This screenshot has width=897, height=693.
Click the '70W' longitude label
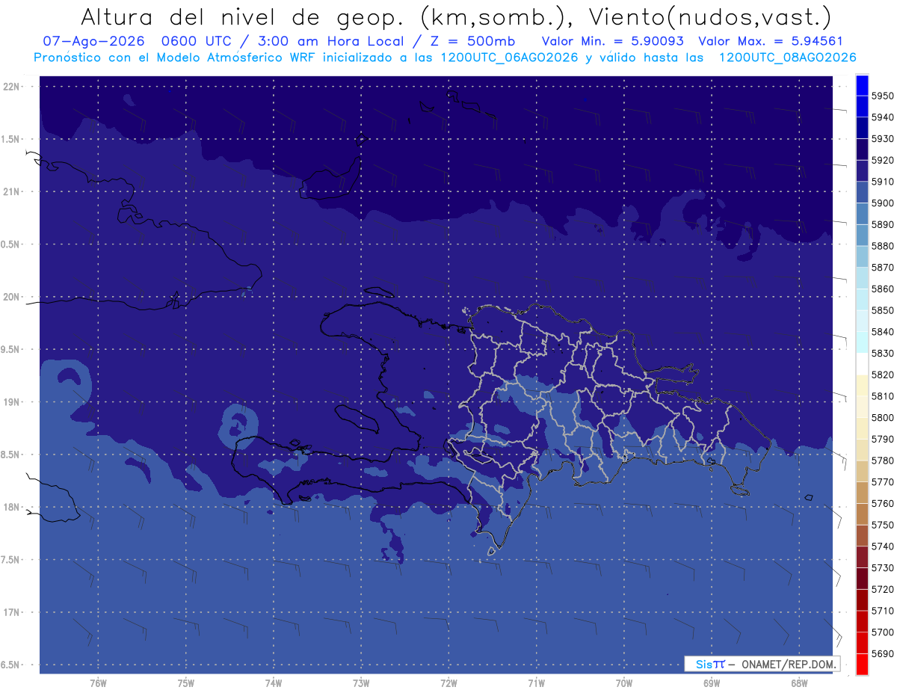click(624, 683)
